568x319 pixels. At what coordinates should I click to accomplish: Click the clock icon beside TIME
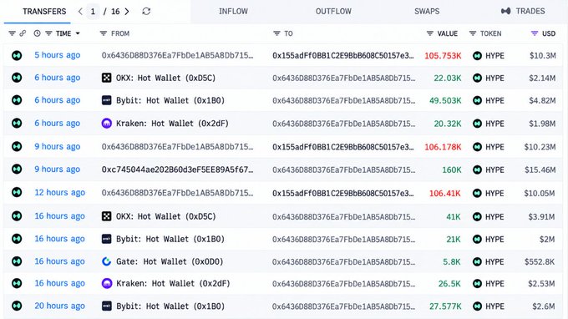pos(37,33)
